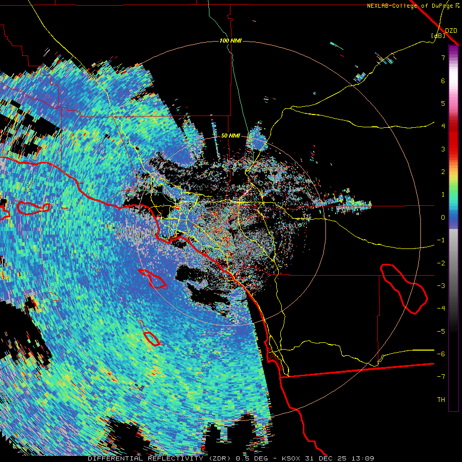Click the 100 NMI range ring label
Viewport: 462px width, 462px height.
pos(230,41)
